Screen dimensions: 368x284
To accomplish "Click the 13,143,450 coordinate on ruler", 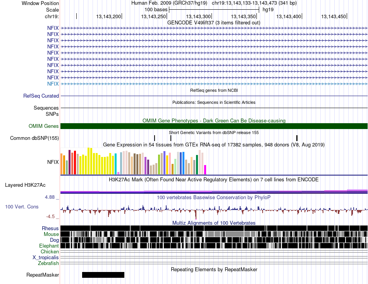I will click(x=334, y=16).
